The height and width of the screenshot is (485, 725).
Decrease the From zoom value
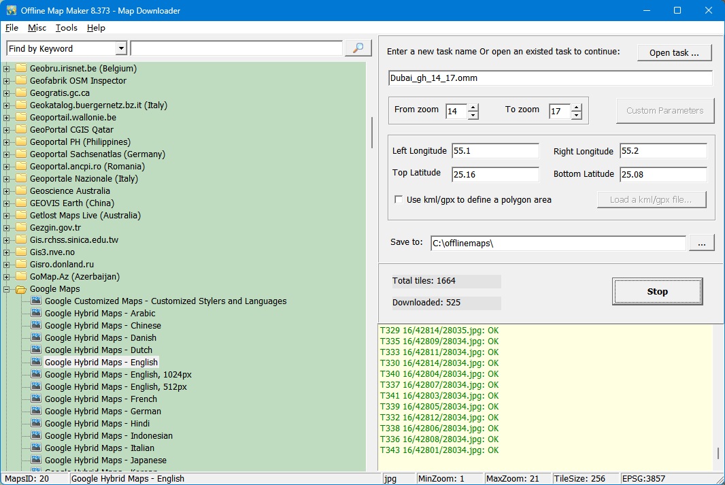(x=473, y=115)
